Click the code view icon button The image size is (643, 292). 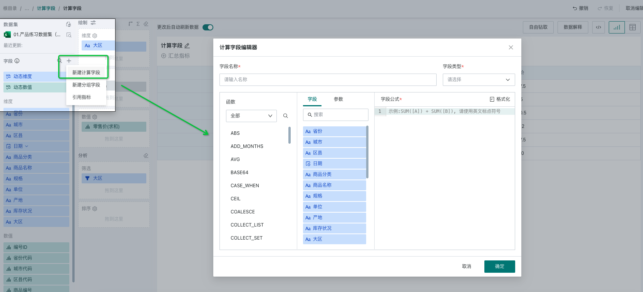click(599, 27)
